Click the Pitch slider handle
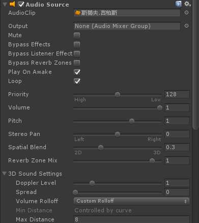Screen dimensions: 199x223 [132, 121]
